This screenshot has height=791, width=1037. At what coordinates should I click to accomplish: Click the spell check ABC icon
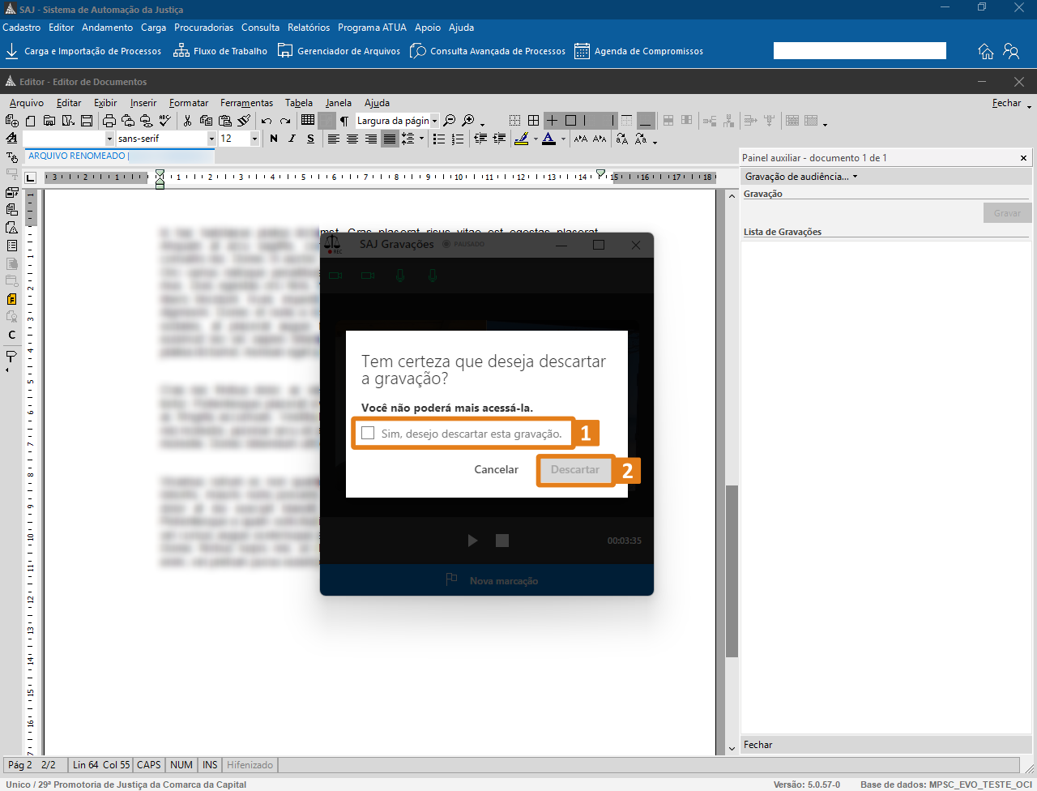(165, 121)
